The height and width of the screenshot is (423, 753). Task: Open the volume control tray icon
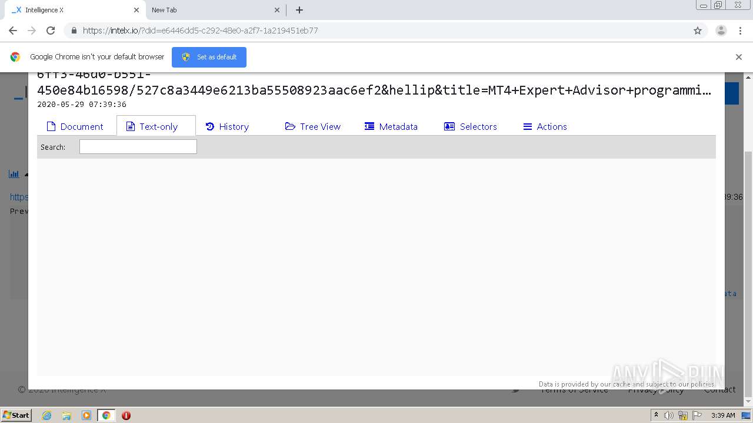pos(669,415)
